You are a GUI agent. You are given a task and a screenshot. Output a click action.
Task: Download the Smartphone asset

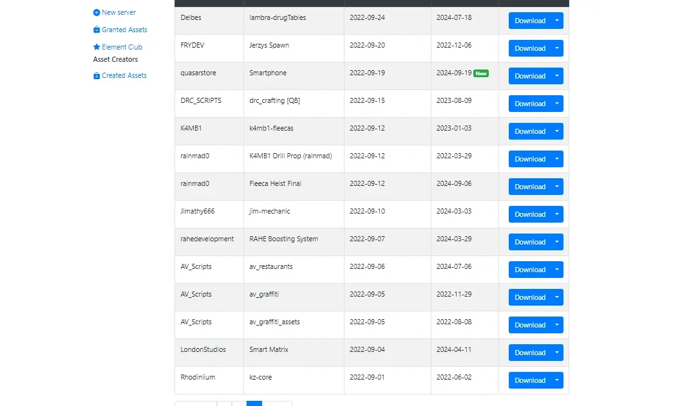[x=530, y=76]
